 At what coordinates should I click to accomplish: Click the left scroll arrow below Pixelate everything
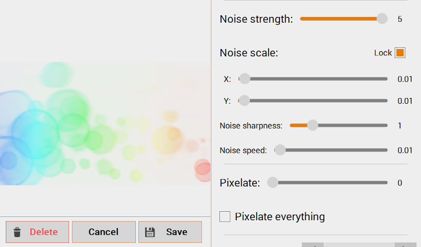[x=313, y=245]
